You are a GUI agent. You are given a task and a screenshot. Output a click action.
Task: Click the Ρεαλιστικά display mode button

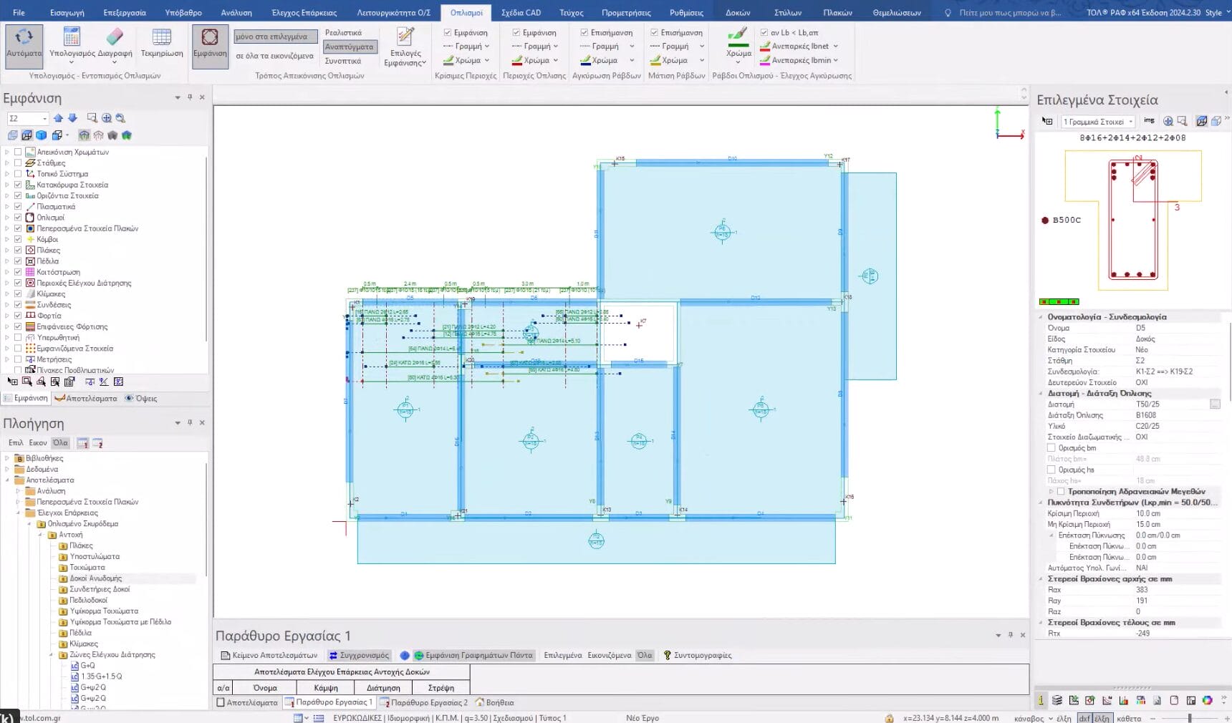(344, 33)
